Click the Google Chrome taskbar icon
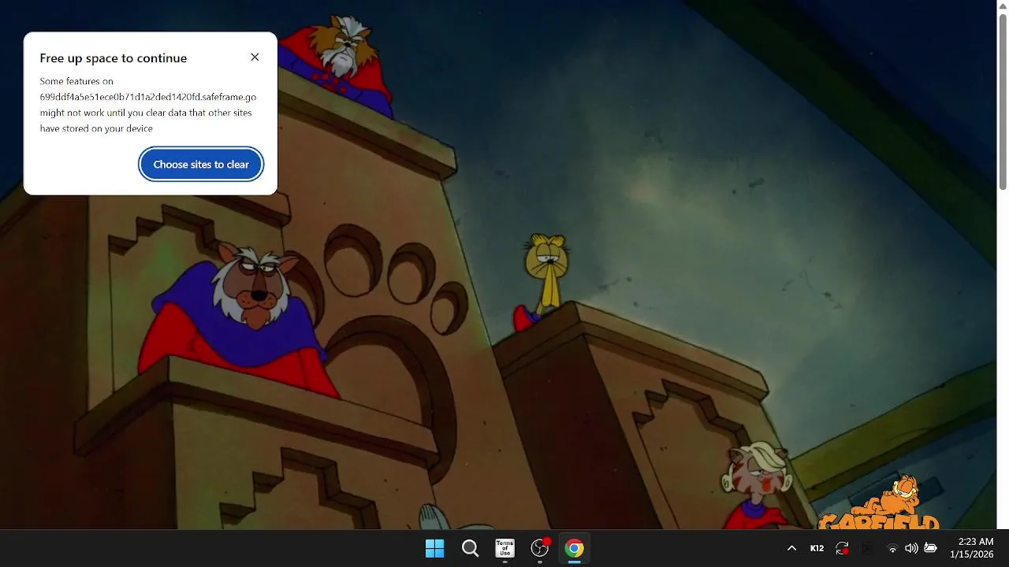The width and height of the screenshot is (1009, 567). [x=575, y=549]
